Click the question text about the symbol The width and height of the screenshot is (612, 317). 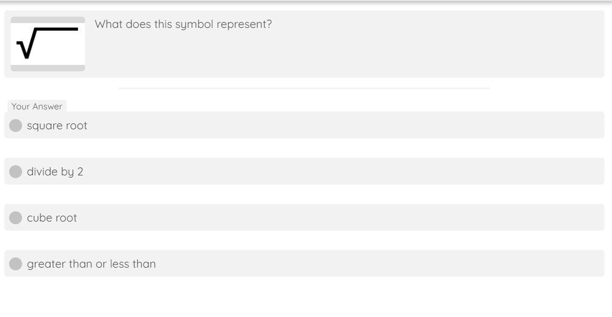click(x=183, y=24)
